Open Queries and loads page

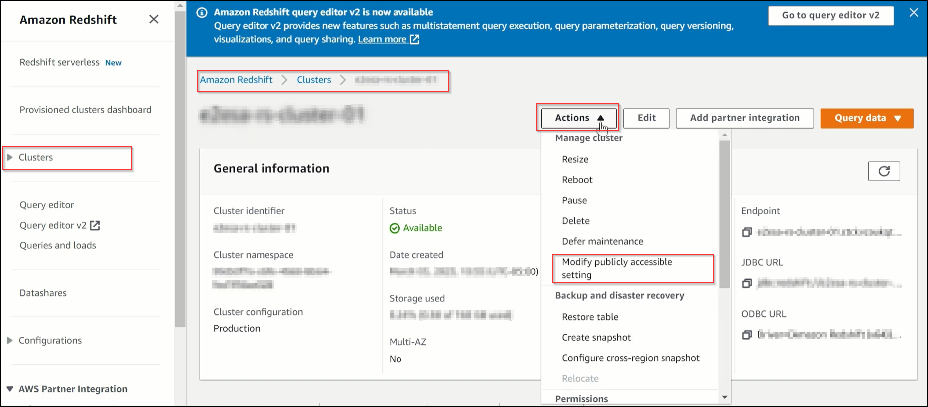pyautogui.click(x=58, y=245)
